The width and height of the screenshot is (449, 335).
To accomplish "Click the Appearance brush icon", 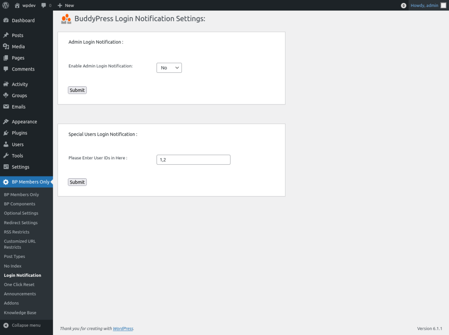I will coord(7,121).
